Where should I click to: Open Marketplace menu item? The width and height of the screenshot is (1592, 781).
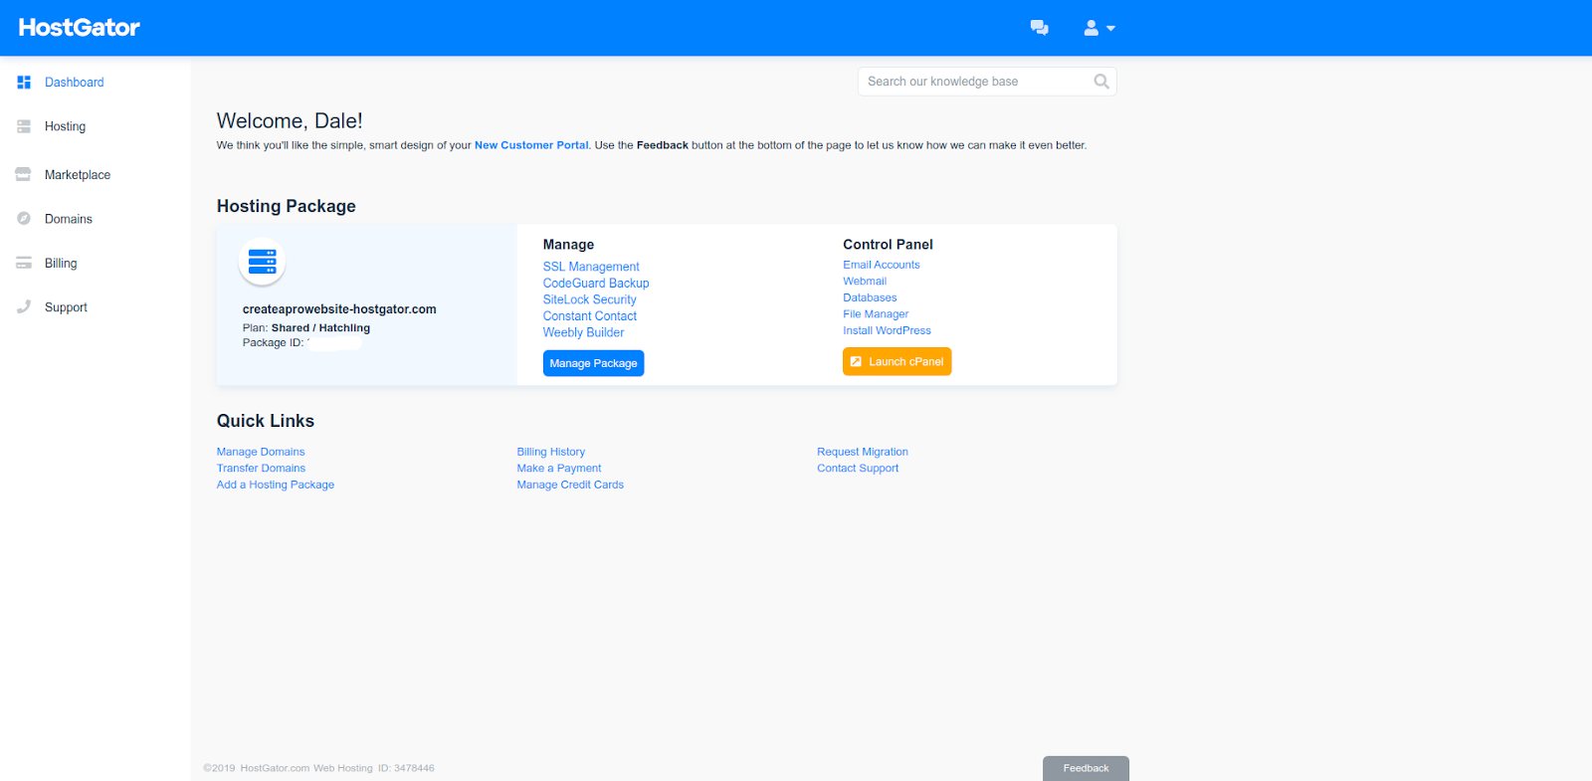78,175
